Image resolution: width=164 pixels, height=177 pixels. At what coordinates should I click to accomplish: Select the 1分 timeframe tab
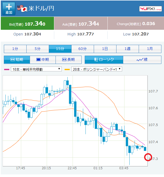pyautogui.click(x=15, y=49)
